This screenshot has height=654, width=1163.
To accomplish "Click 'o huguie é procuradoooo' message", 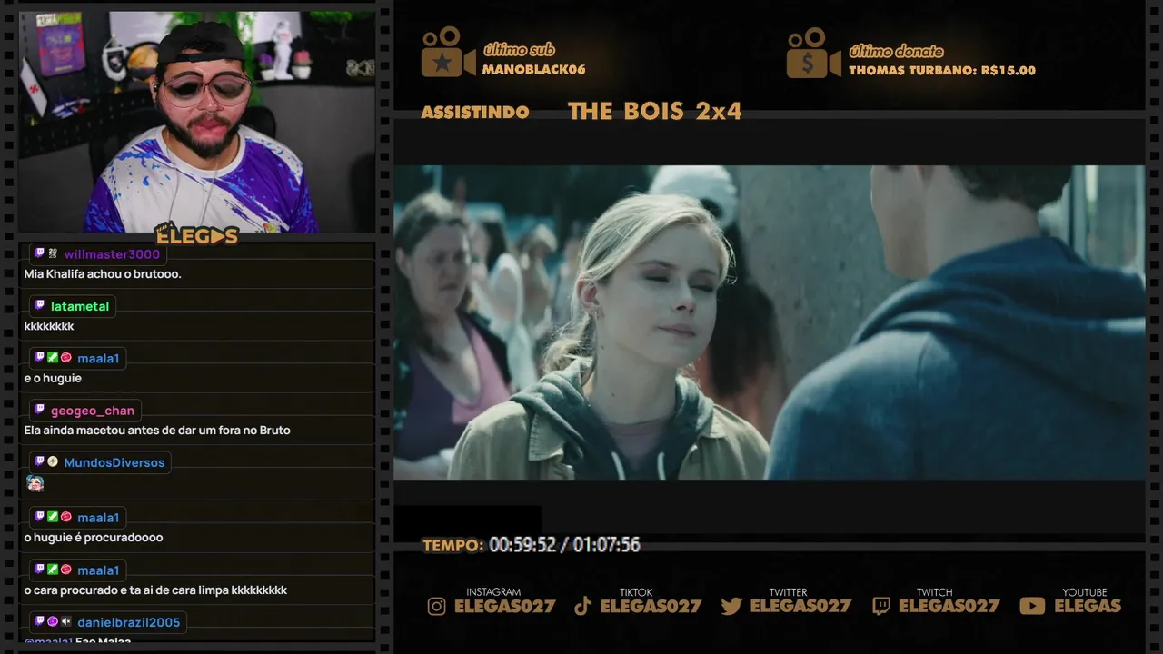I will [x=94, y=538].
